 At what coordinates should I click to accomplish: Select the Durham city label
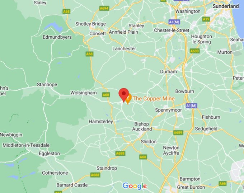click(169, 72)
